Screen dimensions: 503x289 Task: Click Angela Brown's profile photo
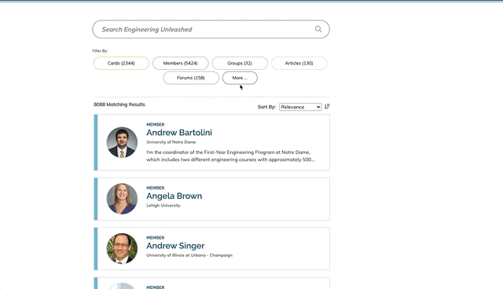point(122,199)
